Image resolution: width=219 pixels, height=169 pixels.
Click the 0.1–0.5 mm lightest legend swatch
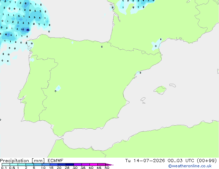click(6, 165)
